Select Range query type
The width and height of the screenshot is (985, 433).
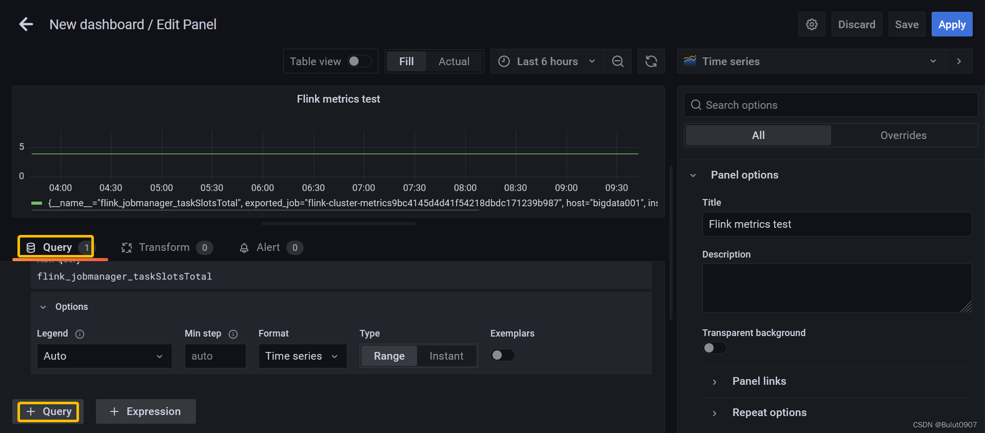coord(389,356)
